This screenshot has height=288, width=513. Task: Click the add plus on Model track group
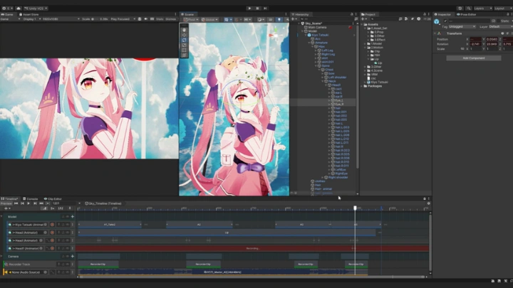point(72,216)
